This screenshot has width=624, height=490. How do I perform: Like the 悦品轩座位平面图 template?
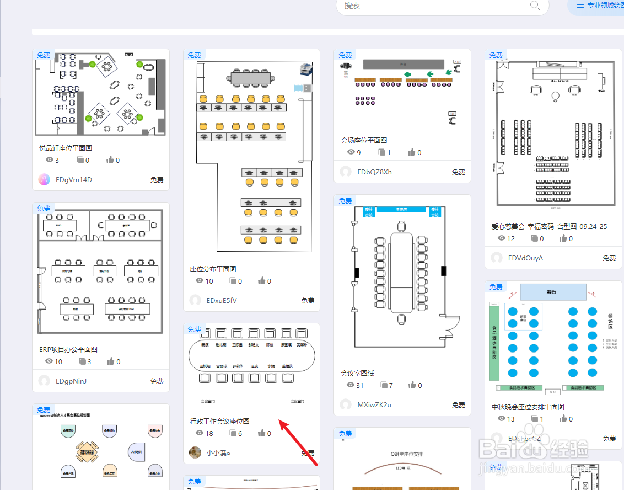click(x=110, y=160)
